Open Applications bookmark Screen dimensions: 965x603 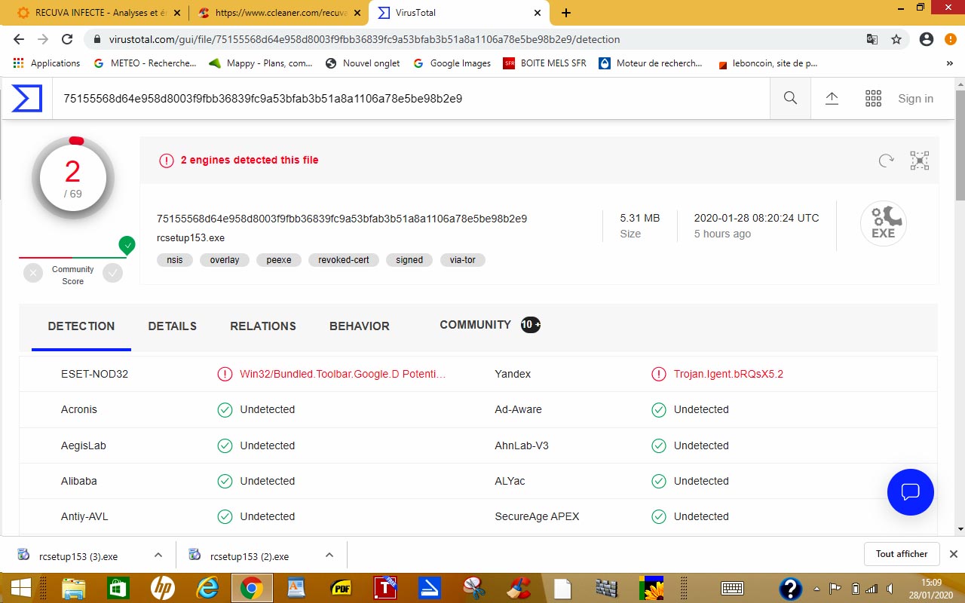(47, 63)
